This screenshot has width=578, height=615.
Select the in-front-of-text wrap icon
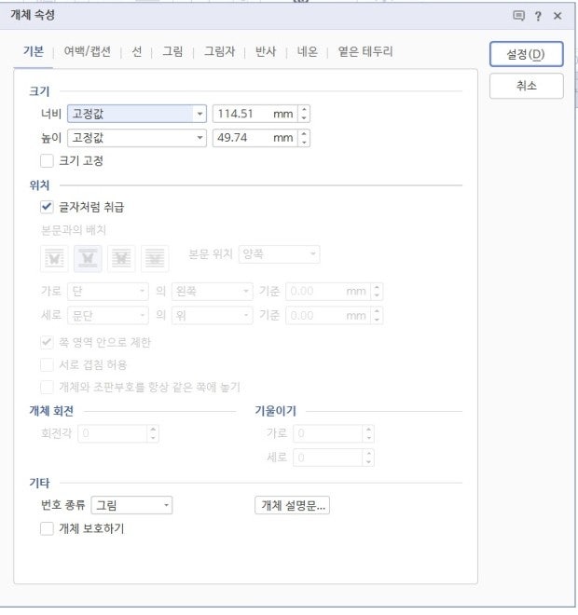click(154, 258)
